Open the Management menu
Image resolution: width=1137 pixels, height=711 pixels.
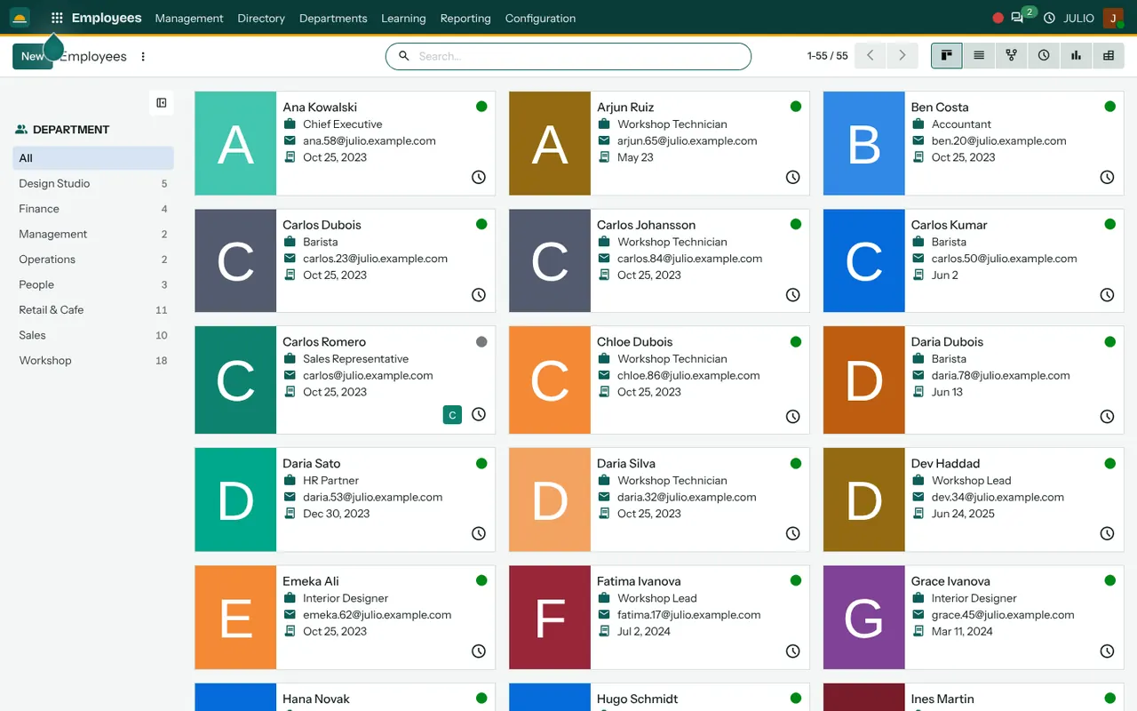pyautogui.click(x=189, y=18)
